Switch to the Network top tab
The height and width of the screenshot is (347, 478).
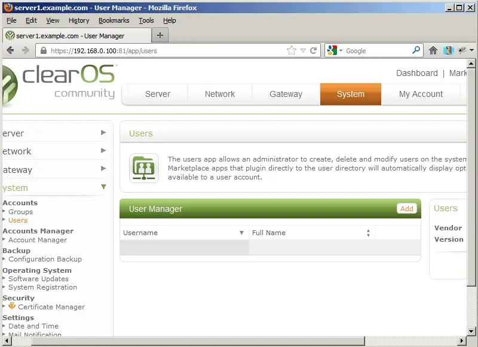220,94
